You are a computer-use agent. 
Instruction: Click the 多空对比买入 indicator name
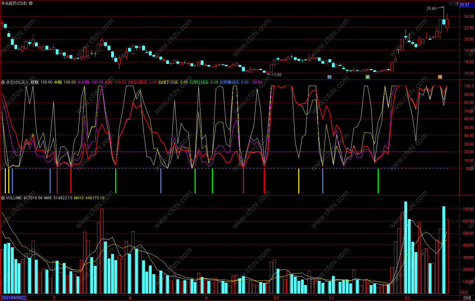click(17, 82)
